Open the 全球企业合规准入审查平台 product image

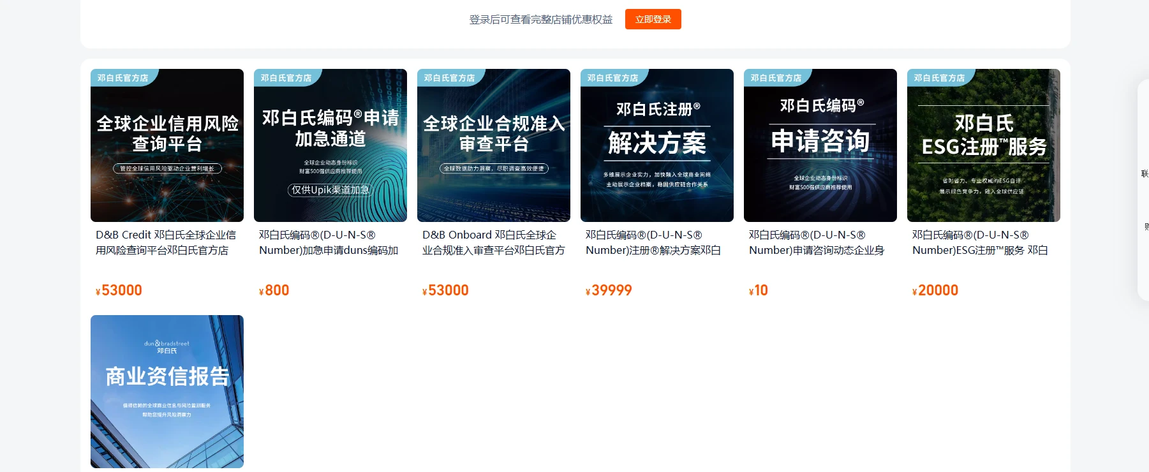494,145
